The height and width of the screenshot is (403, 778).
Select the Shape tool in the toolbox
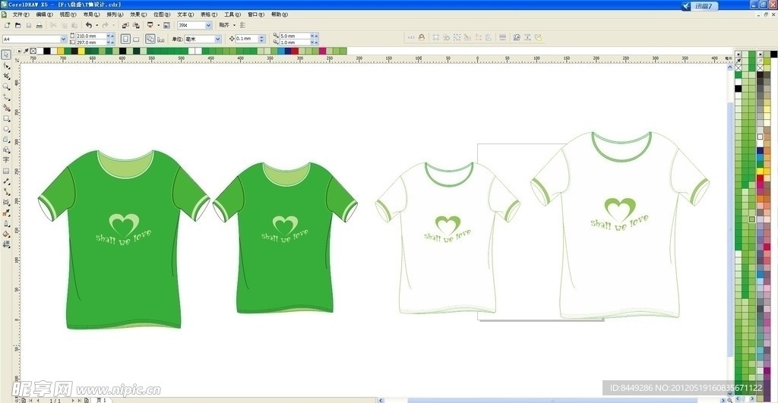(6, 65)
